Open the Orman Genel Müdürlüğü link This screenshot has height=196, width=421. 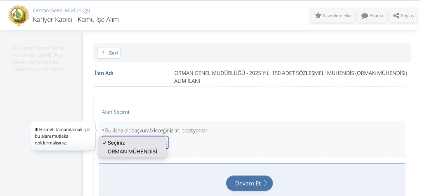point(61,10)
